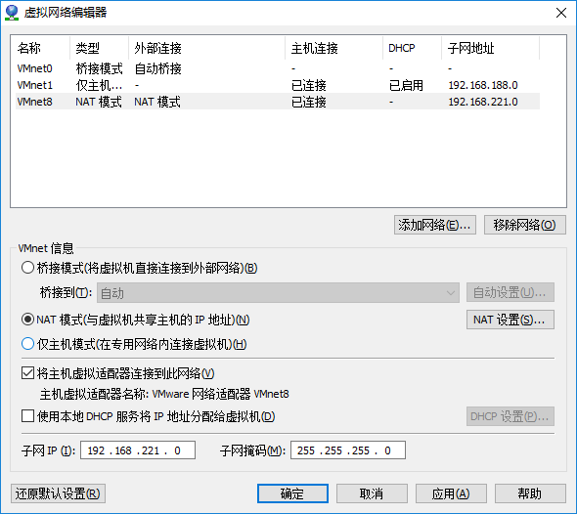The width and height of the screenshot is (577, 514).
Task: Click 已连接 host connection cell of VMnet8
Action: pos(309,102)
